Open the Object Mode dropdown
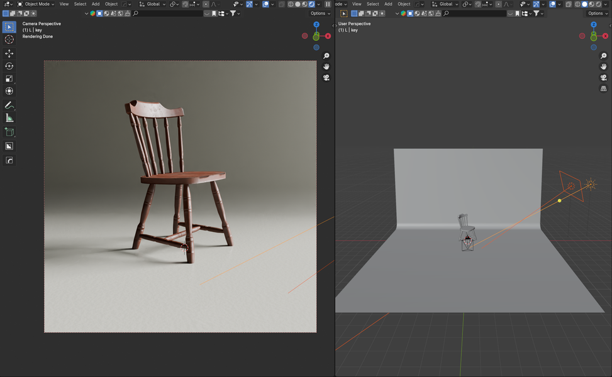Screen dimensions: 612x377 [x=35, y=4]
